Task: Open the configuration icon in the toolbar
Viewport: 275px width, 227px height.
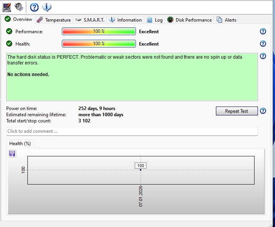Action: (7, 7)
